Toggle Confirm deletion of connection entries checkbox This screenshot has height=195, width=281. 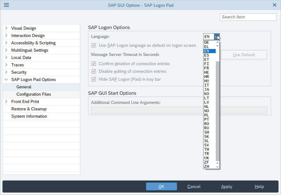point(94,64)
